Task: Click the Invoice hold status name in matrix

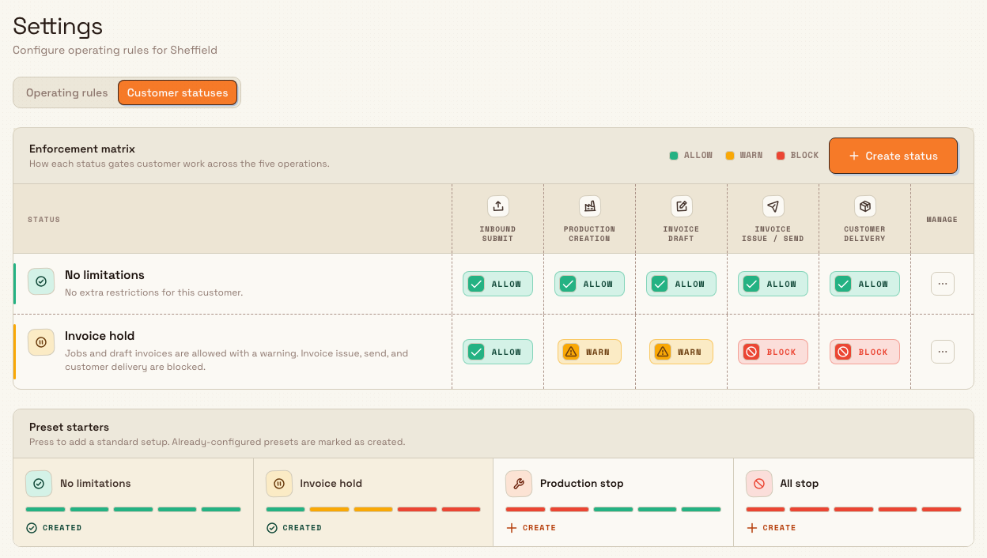Action: tap(100, 336)
